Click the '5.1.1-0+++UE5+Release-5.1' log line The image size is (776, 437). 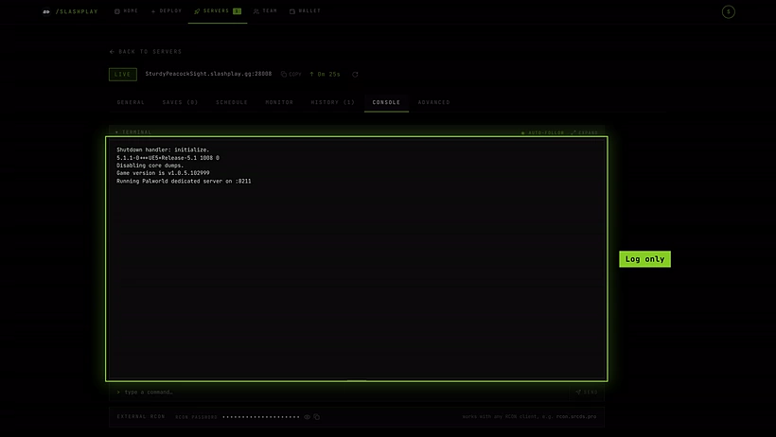[168, 157]
